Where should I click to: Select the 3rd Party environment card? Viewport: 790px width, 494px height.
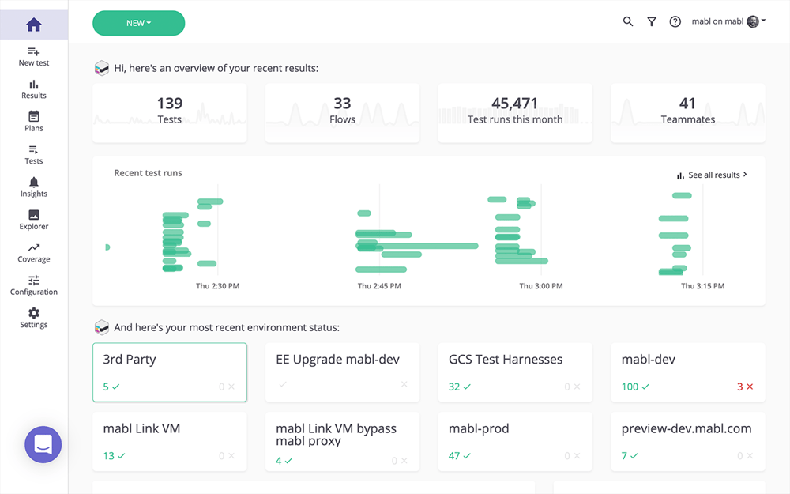(169, 371)
